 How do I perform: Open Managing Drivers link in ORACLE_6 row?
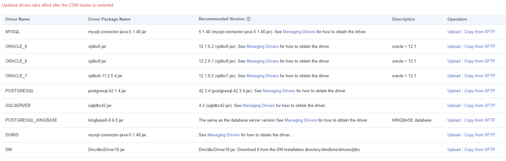point(262,47)
